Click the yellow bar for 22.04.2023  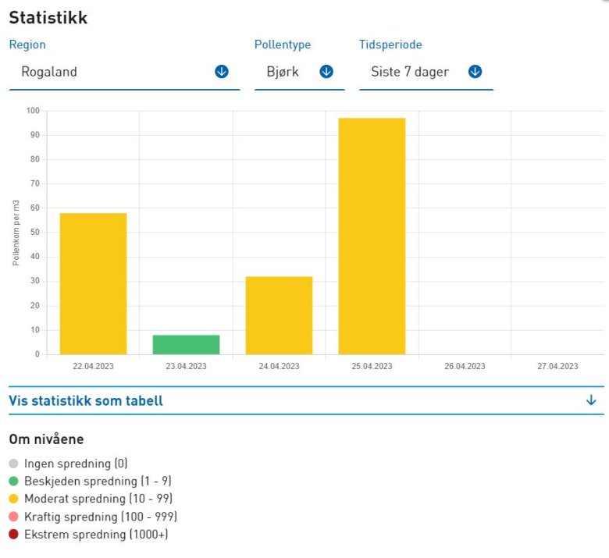pyautogui.click(x=93, y=283)
